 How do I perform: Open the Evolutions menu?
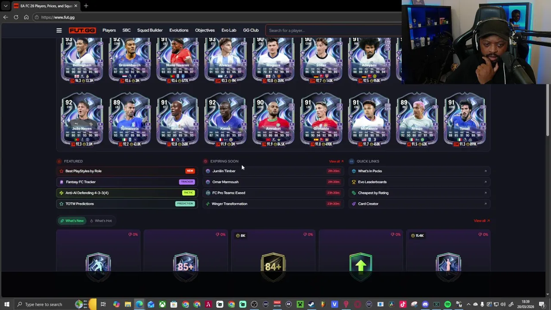[x=179, y=30]
